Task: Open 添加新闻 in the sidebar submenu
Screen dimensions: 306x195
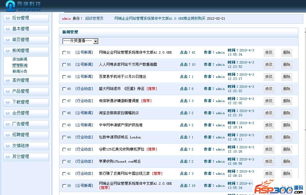Action: 20,59
